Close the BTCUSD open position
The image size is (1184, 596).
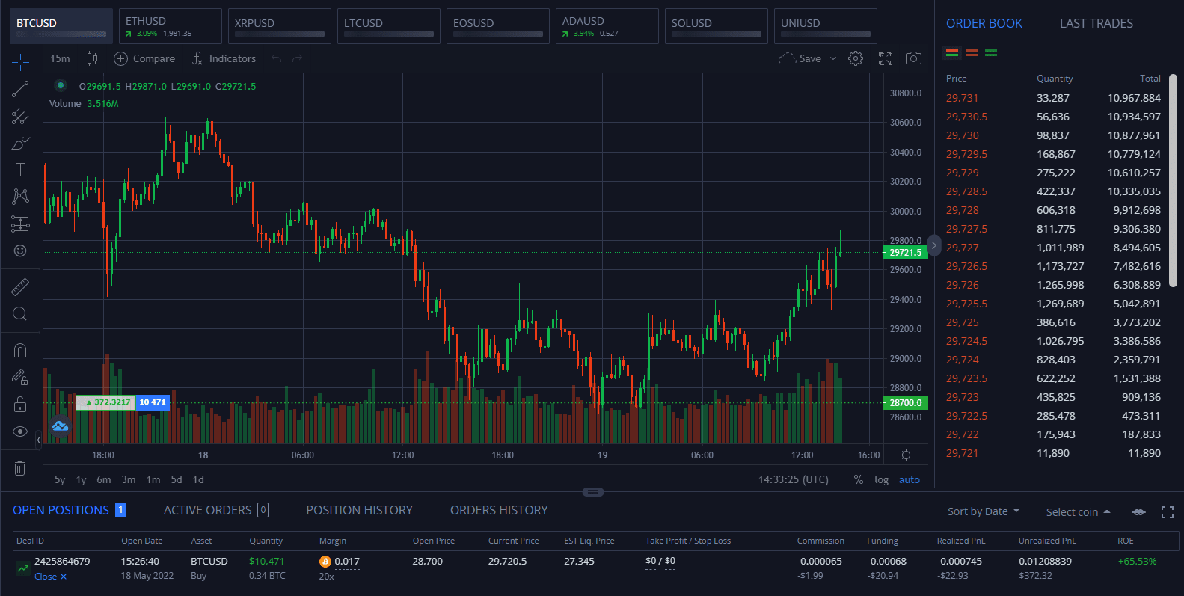(50, 577)
